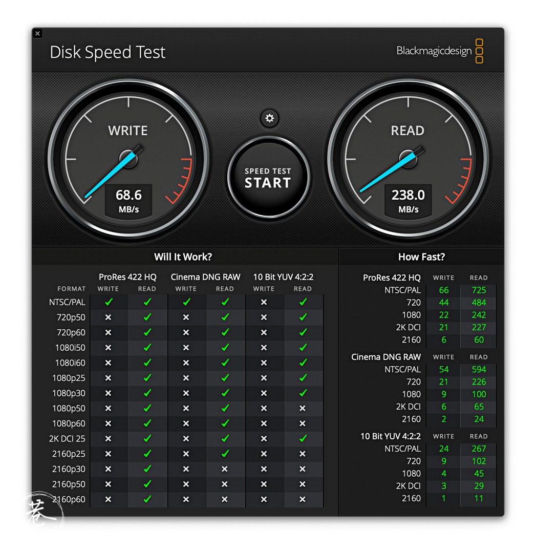Click the 725 ProRes NTSC/PAL read value
Image resolution: width=536 pixels, height=553 pixels.
479,290
